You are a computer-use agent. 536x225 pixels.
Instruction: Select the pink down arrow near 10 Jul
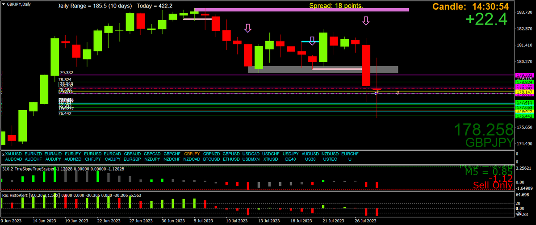248,28
